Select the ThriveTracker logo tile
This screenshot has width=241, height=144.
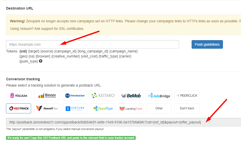coord(75,95)
